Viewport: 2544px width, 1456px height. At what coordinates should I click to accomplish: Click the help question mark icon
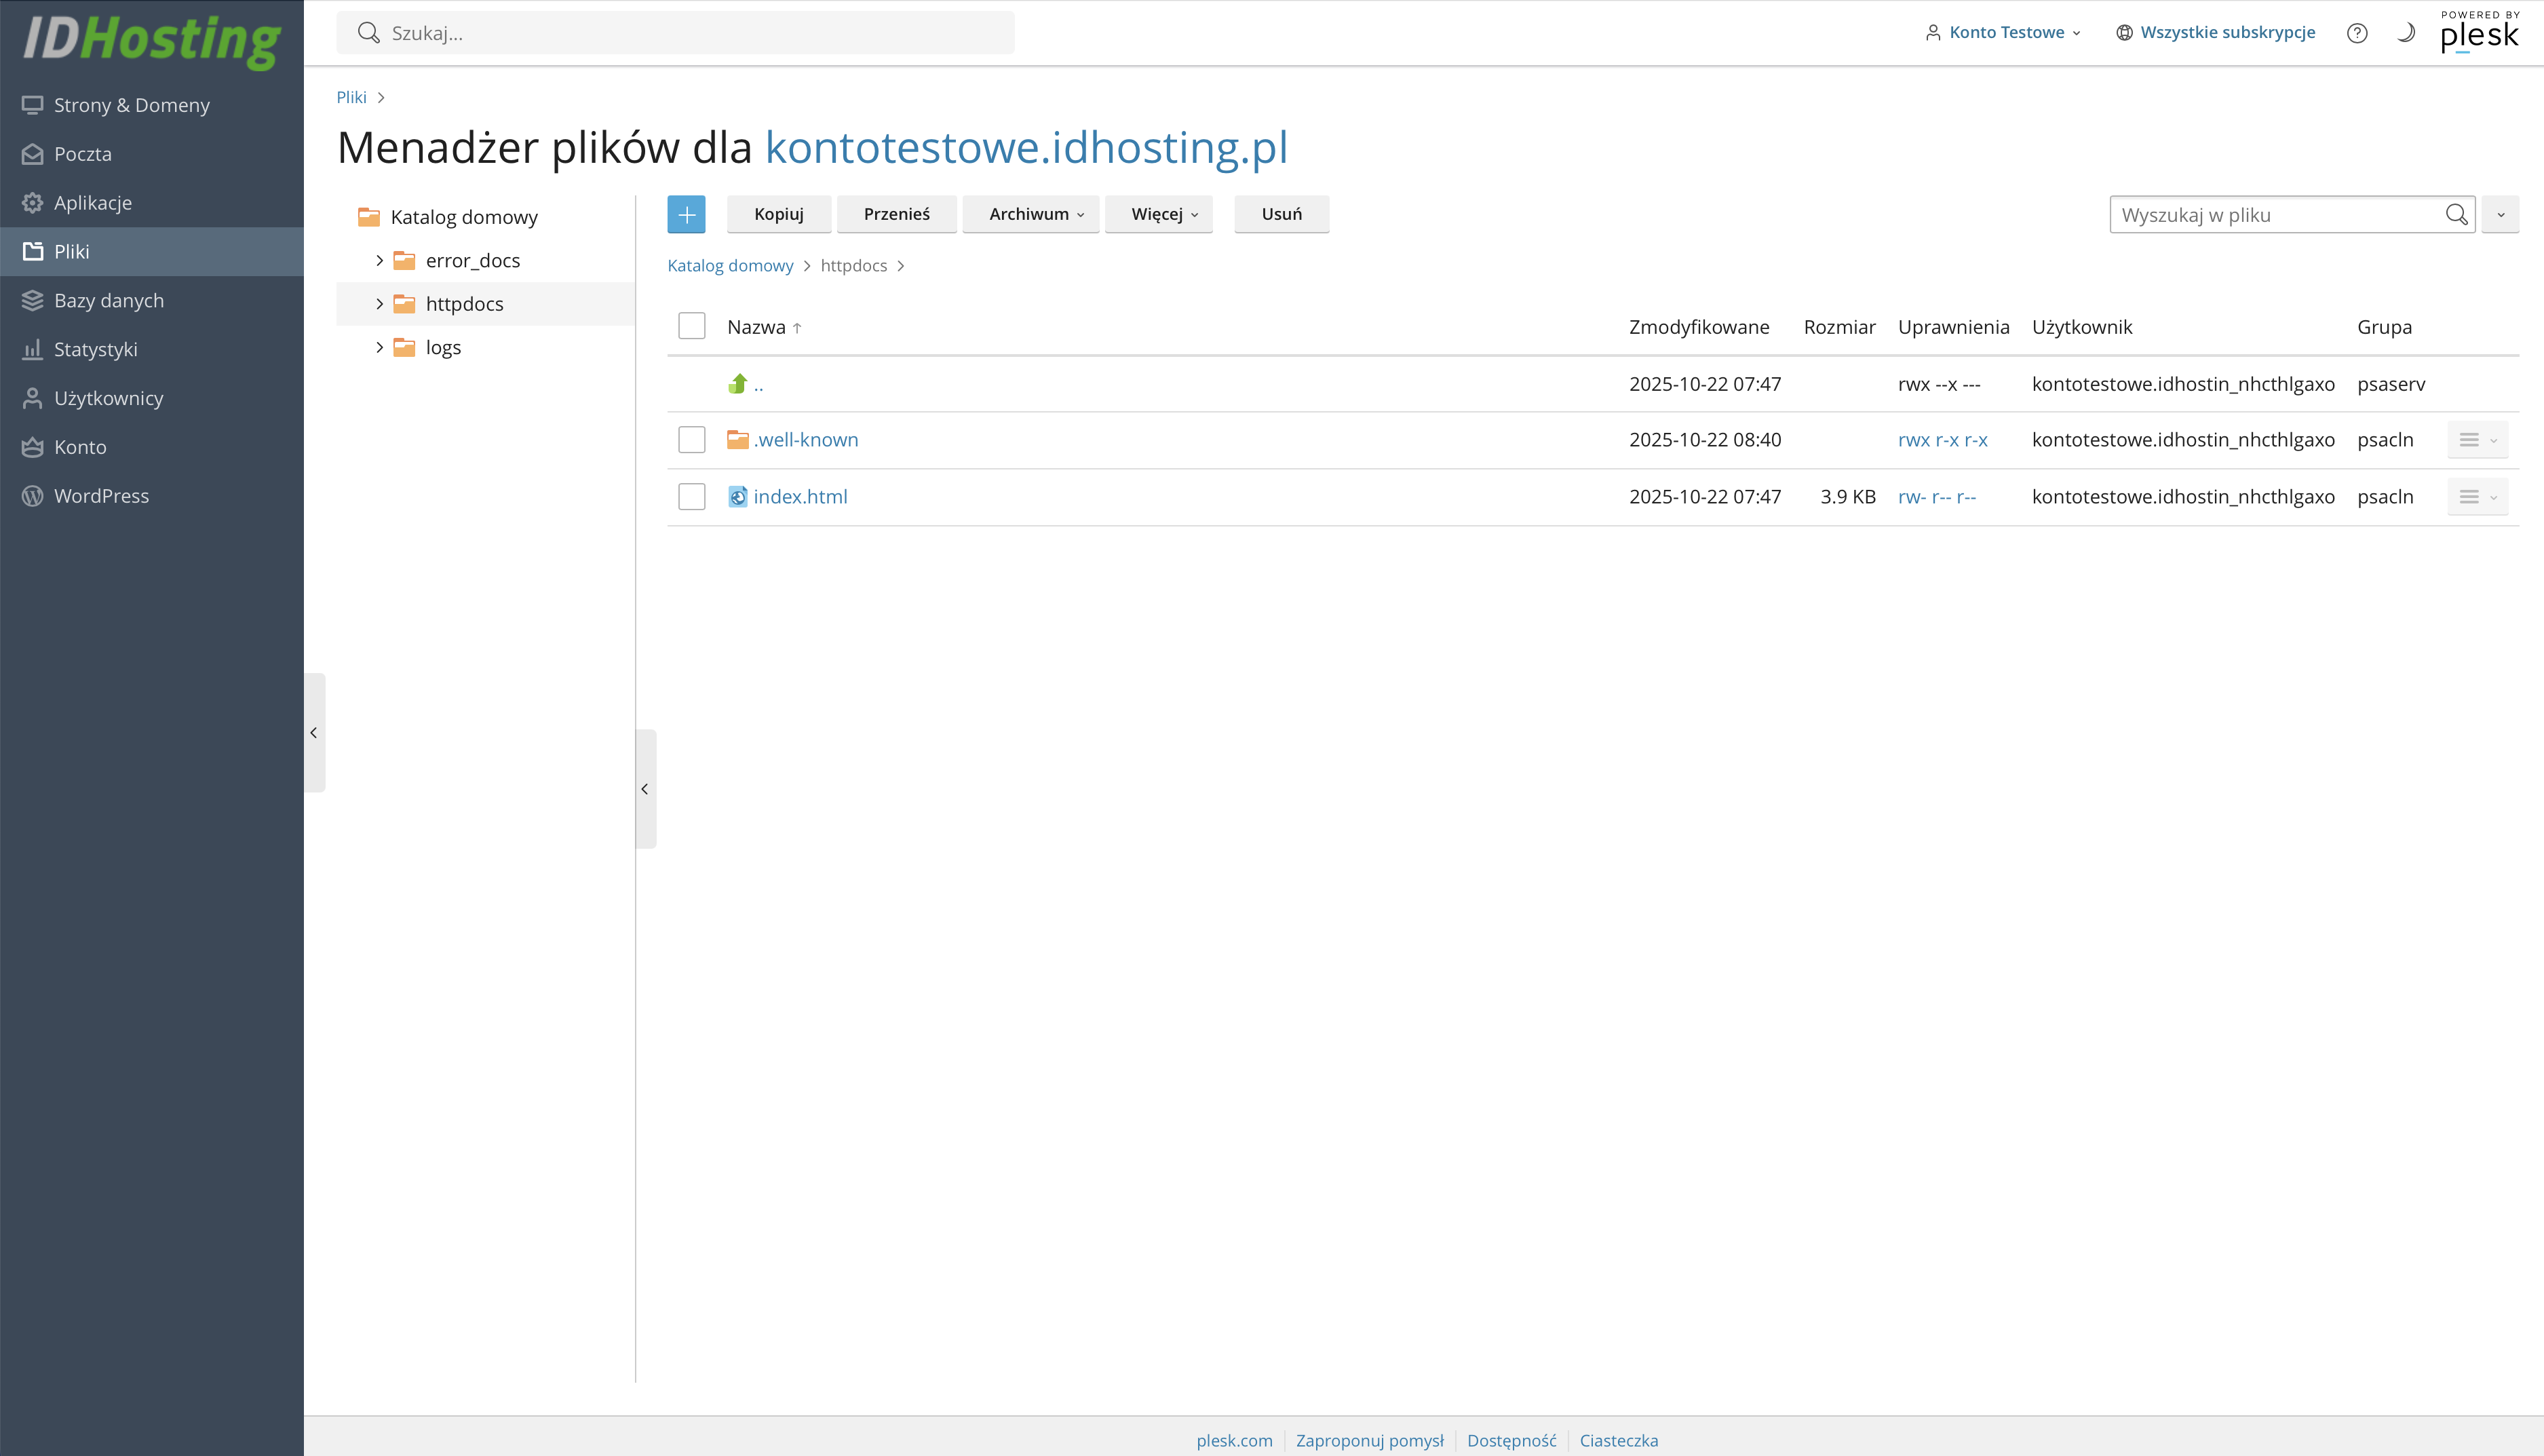[x=2356, y=33]
